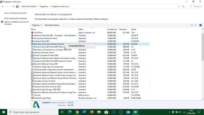The width and height of the screenshot is (204, 115).
Task: Go to Painel de Controle in breadcrumb
Action: (x=29, y=6)
